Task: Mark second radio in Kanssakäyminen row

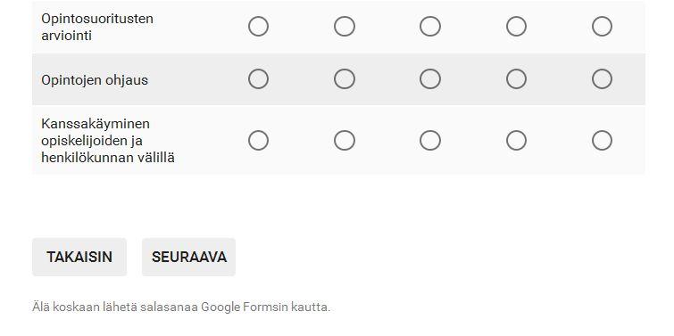Action: tap(345, 140)
